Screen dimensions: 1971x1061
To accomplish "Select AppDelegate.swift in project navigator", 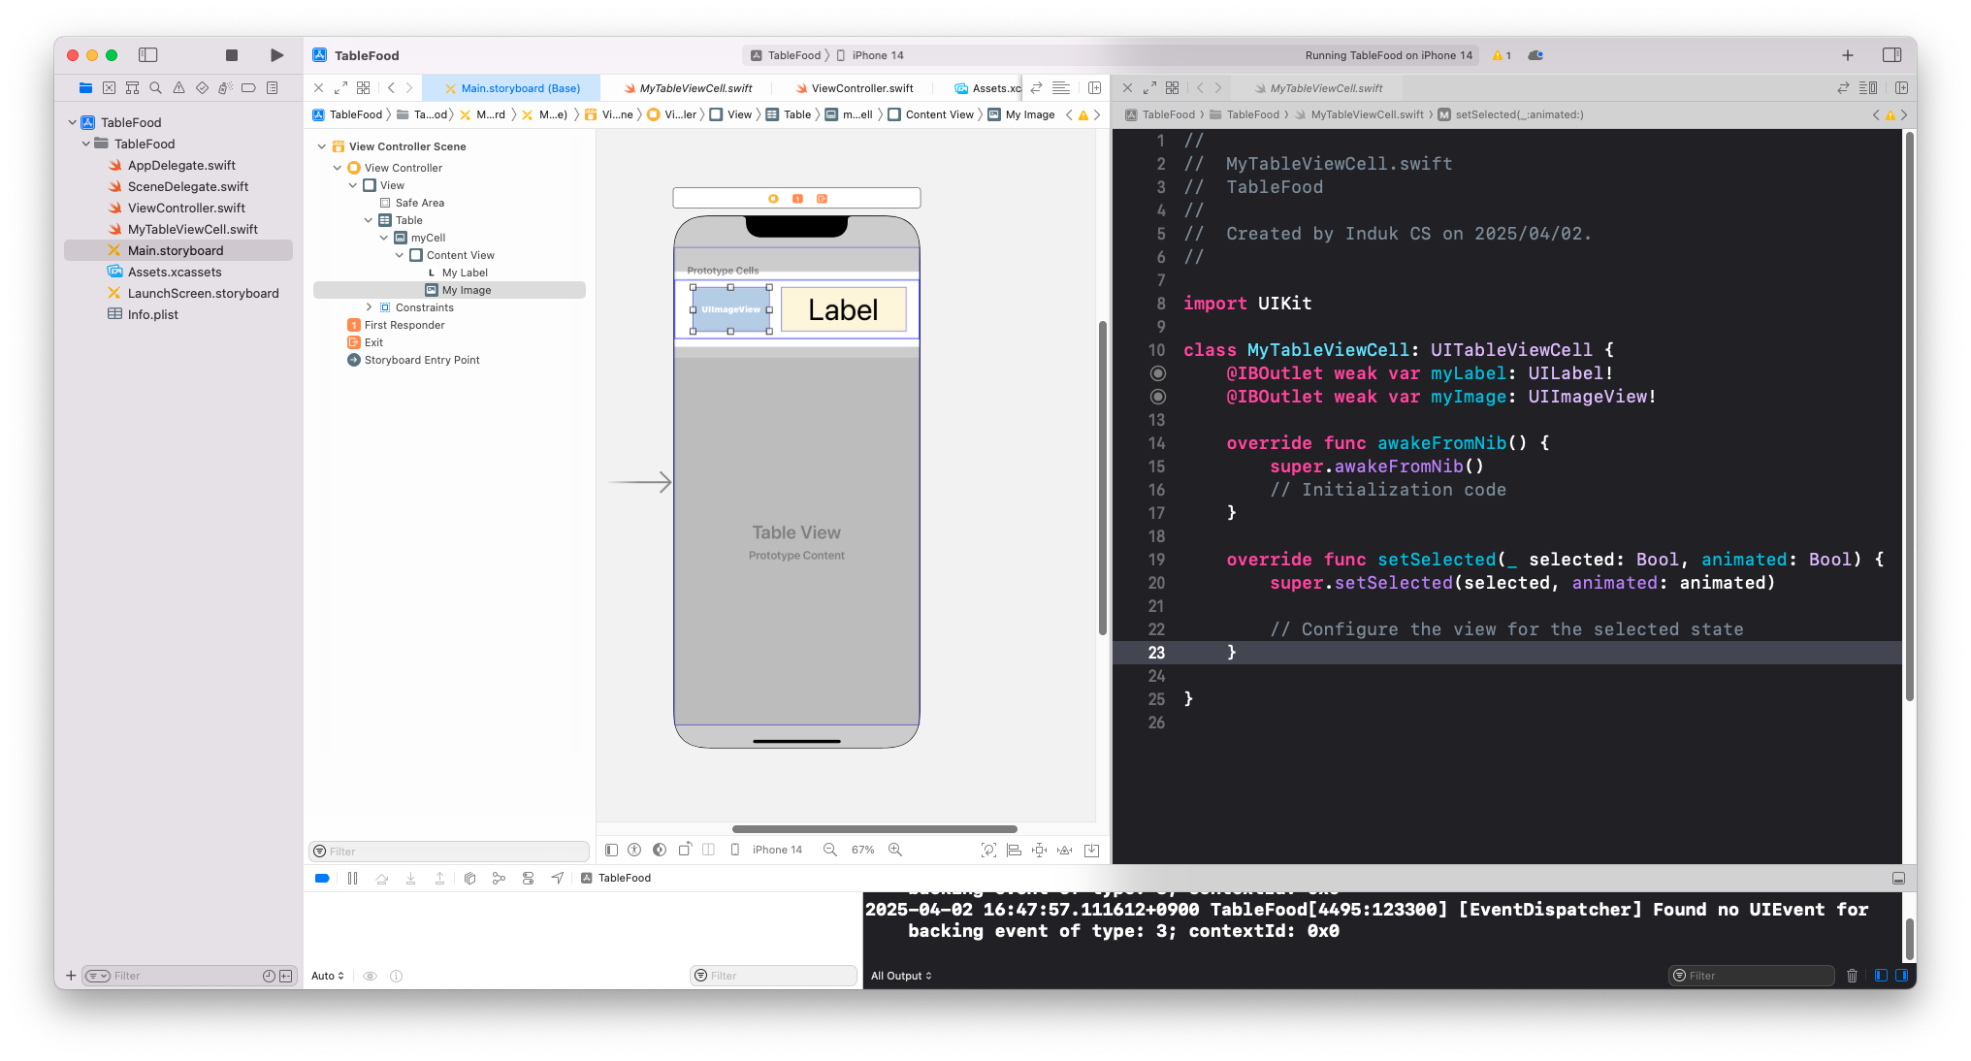I will (181, 165).
